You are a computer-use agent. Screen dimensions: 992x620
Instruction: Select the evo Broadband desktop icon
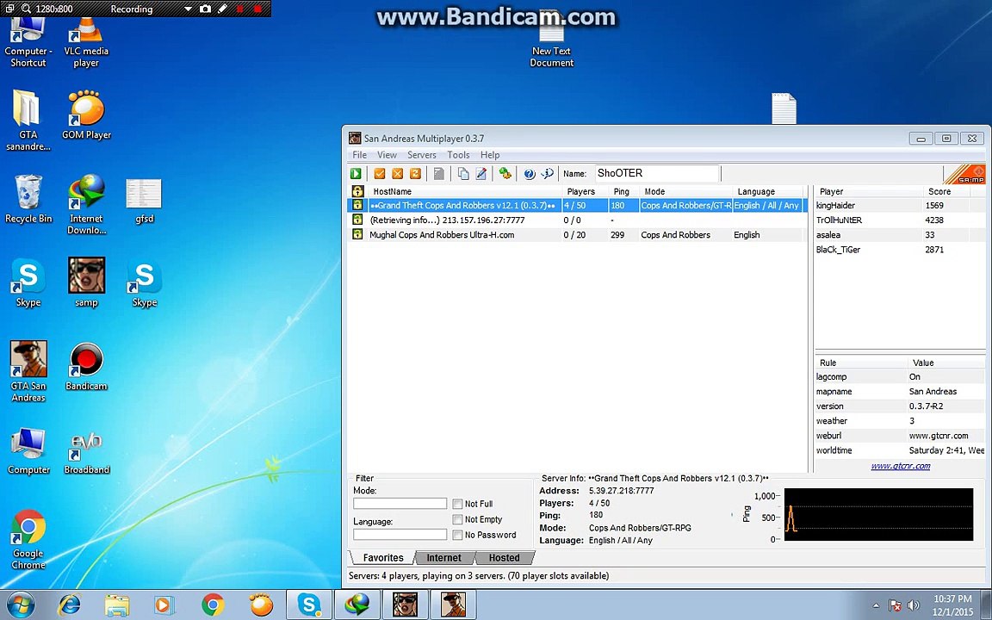coord(86,450)
